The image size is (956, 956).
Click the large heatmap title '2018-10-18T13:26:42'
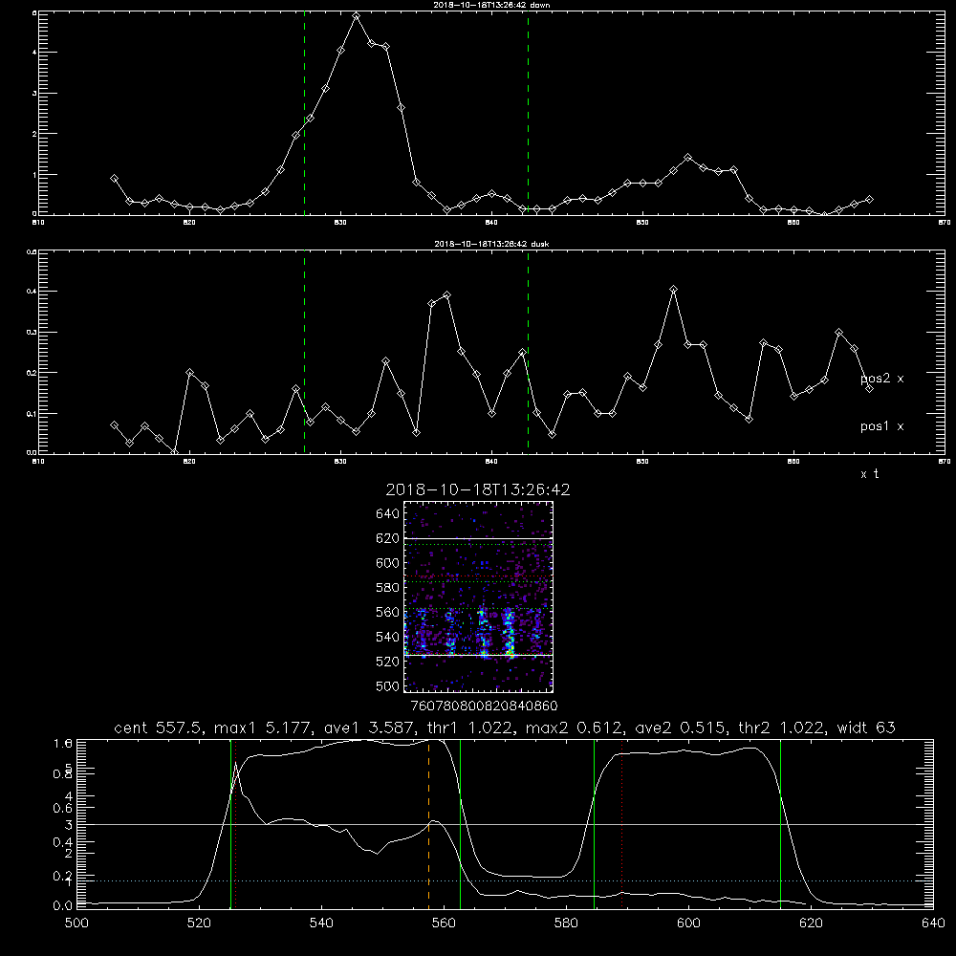478,489
